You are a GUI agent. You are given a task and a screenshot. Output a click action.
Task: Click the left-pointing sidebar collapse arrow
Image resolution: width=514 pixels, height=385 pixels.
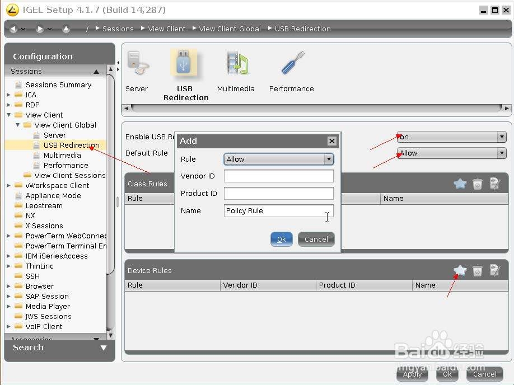(x=118, y=63)
